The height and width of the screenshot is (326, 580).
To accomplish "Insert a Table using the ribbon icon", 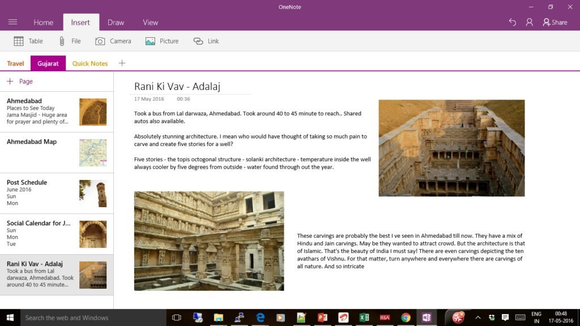I will pos(27,41).
